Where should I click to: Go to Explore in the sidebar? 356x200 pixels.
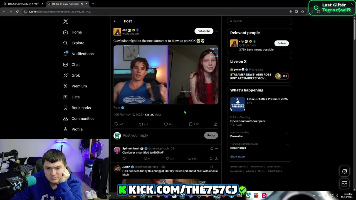[74, 43]
